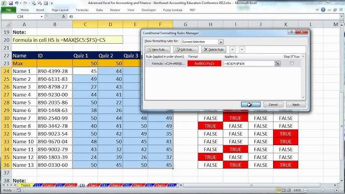Open Customize Quick Access Toolbar dropdown
Screen dimensions: 345x194
(52, 4)
